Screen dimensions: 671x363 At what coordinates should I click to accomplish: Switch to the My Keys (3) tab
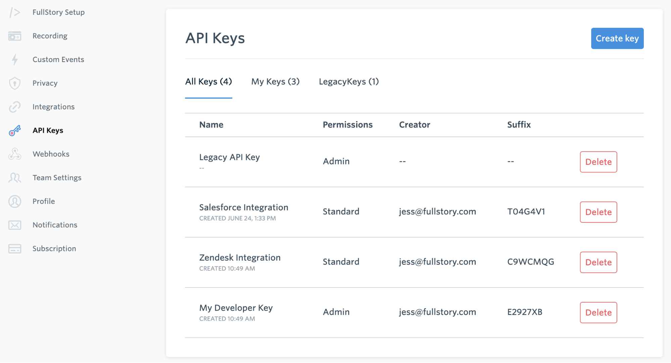pyautogui.click(x=275, y=82)
